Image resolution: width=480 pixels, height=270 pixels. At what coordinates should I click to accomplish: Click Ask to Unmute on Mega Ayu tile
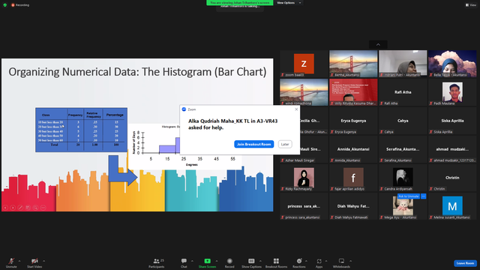408,196
